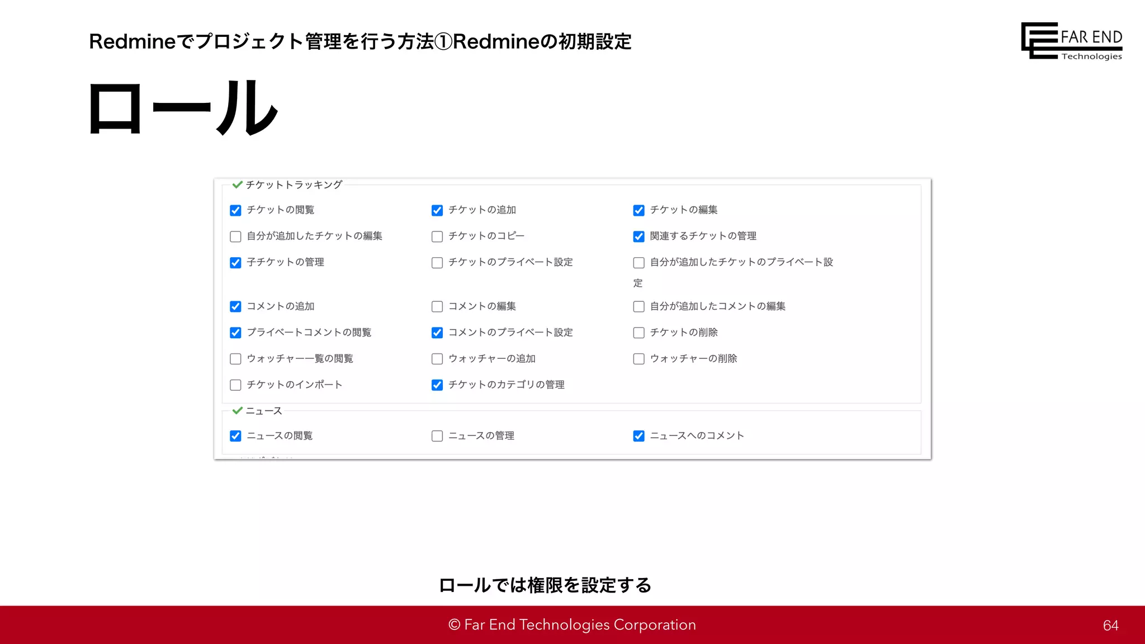The image size is (1145, 644).
Task: Click the green check icon beside ニュース
Action: pyautogui.click(x=237, y=411)
